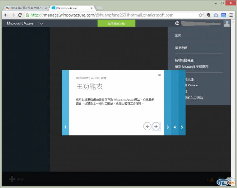Expand the Microsoft Azure chevron dropdown
This screenshot has height=188, width=237.
pos(41,24)
